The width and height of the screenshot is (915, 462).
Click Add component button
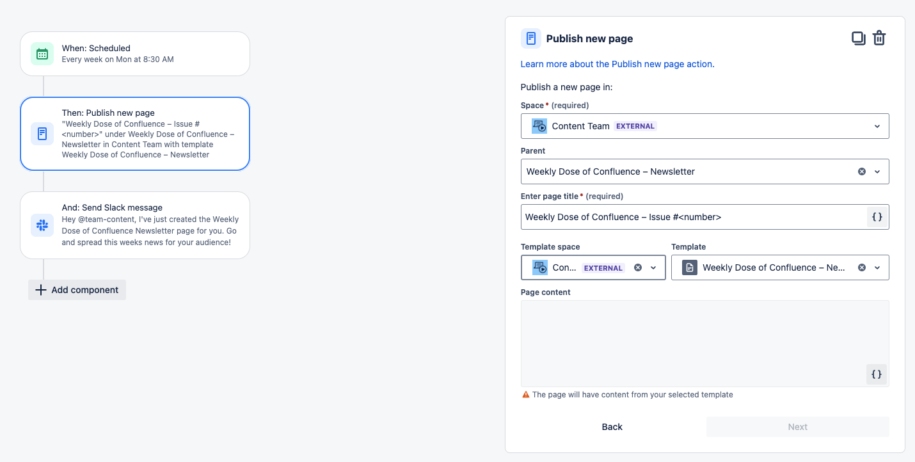pos(77,290)
